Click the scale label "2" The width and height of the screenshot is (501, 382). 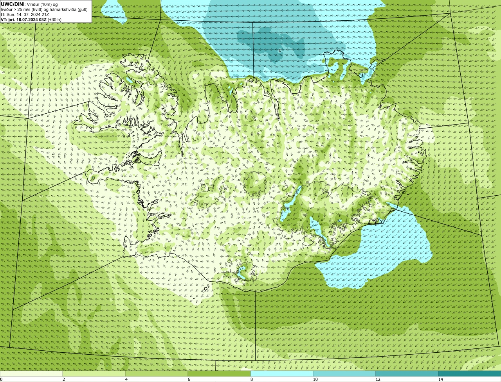click(63, 379)
